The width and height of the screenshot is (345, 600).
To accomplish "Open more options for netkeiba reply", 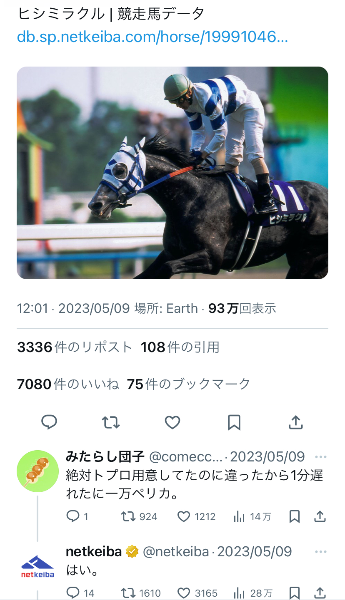I will [x=321, y=552].
